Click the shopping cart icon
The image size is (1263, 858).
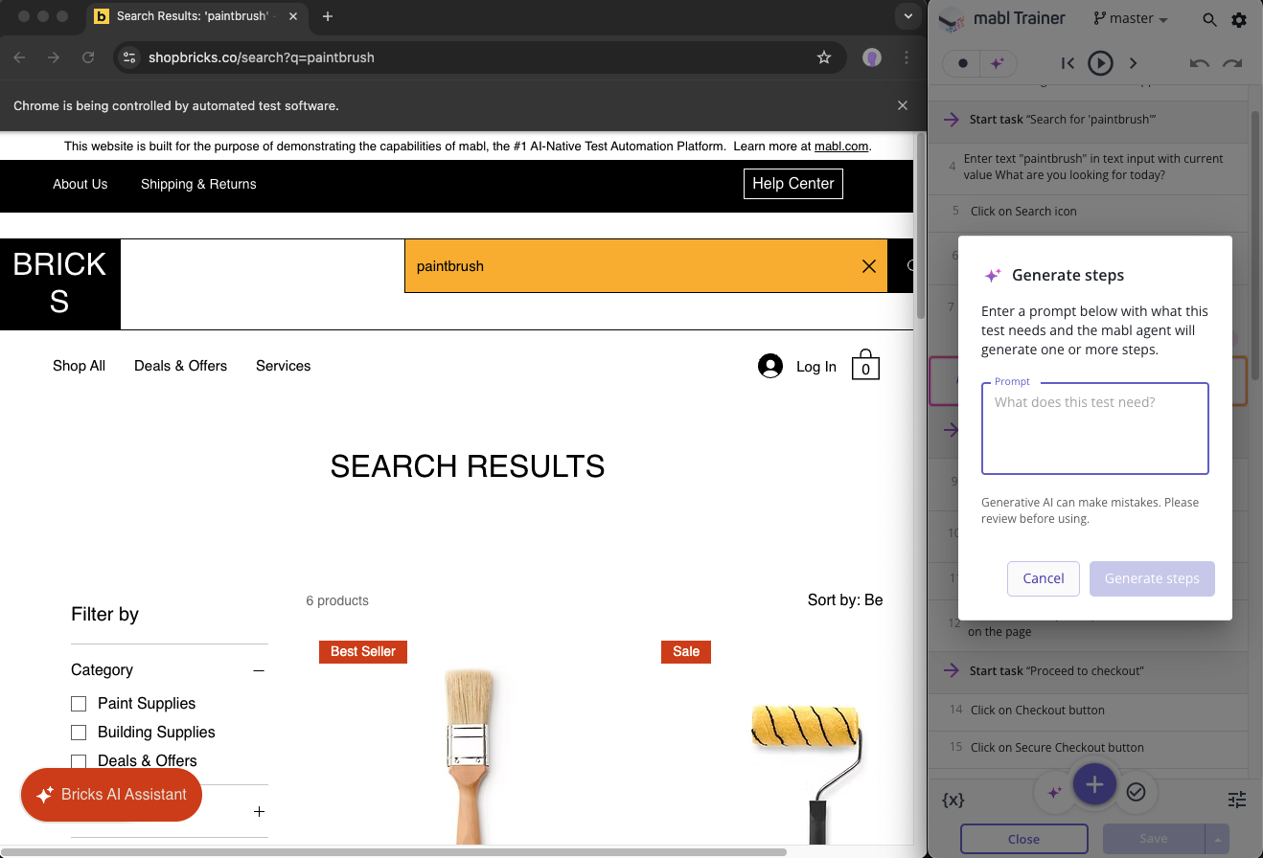pos(865,365)
